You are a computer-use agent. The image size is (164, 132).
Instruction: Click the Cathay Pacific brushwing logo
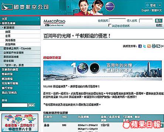point(7,7)
